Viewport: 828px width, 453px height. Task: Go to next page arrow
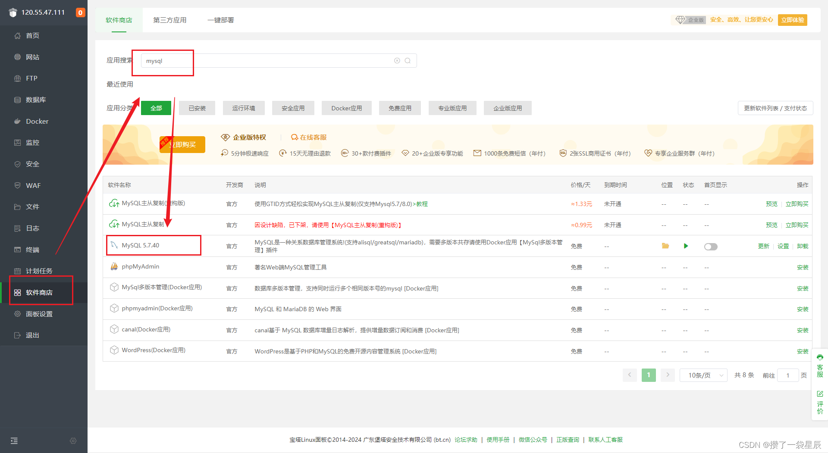click(x=668, y=375)
